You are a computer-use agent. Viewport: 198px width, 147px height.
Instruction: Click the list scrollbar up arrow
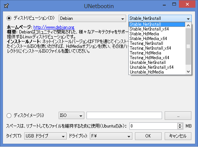(x=188, y=25)
